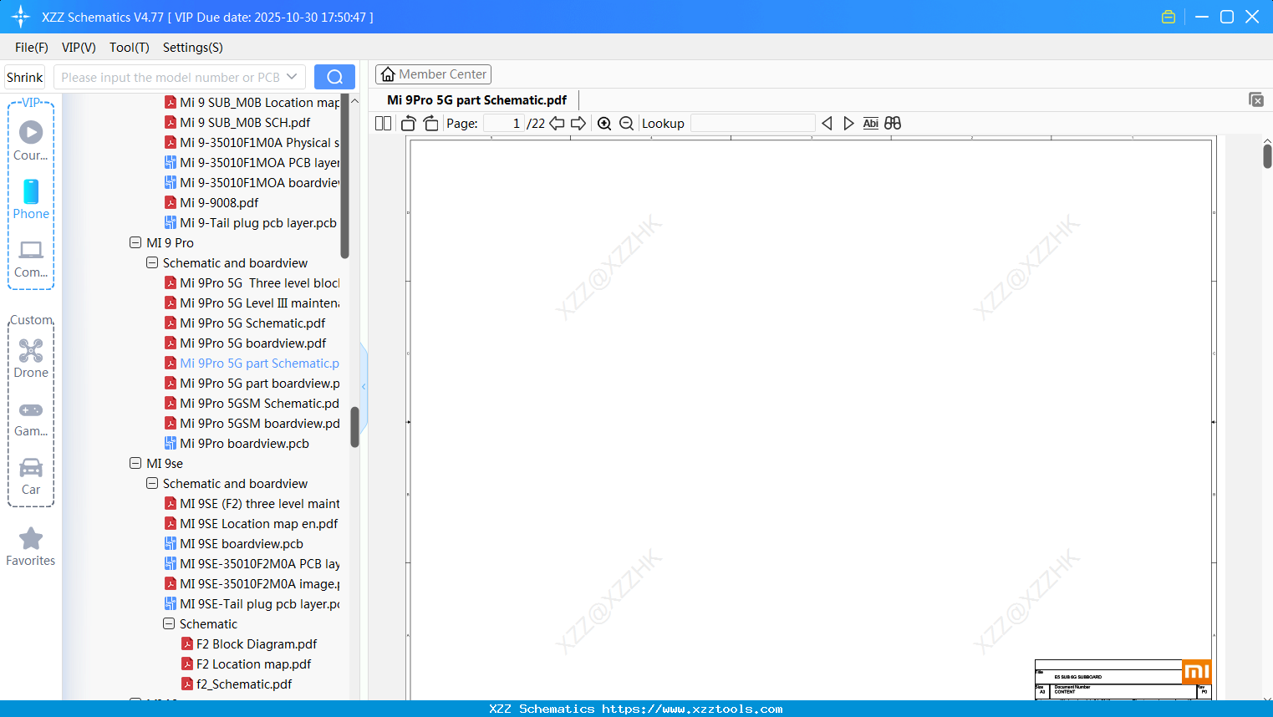
Task: Click the PDF viewer vertical scrollbar thumb
Action: click(x=1267, y=155)
